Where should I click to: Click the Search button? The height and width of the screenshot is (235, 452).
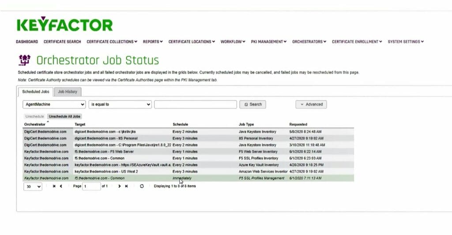[252, 104]
